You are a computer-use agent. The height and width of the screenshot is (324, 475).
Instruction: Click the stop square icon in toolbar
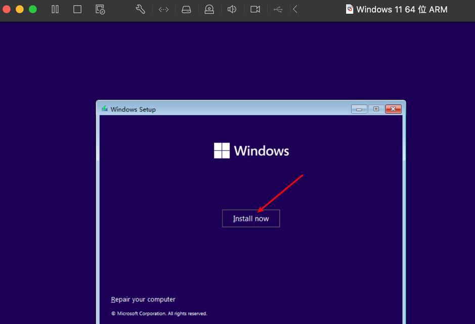pos(77,10)
